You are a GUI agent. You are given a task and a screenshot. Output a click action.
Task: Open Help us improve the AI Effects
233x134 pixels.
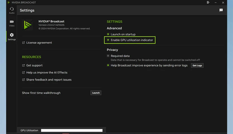point(47,73)
